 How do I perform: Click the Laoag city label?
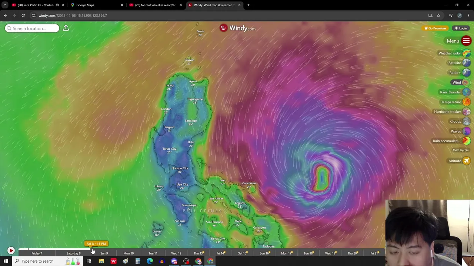coord(170,85)
